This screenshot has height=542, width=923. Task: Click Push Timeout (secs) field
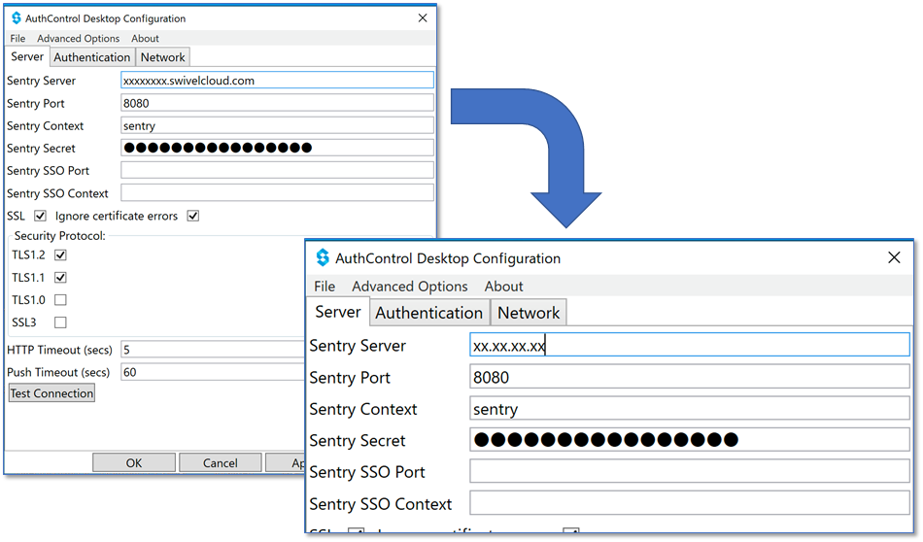213,372
